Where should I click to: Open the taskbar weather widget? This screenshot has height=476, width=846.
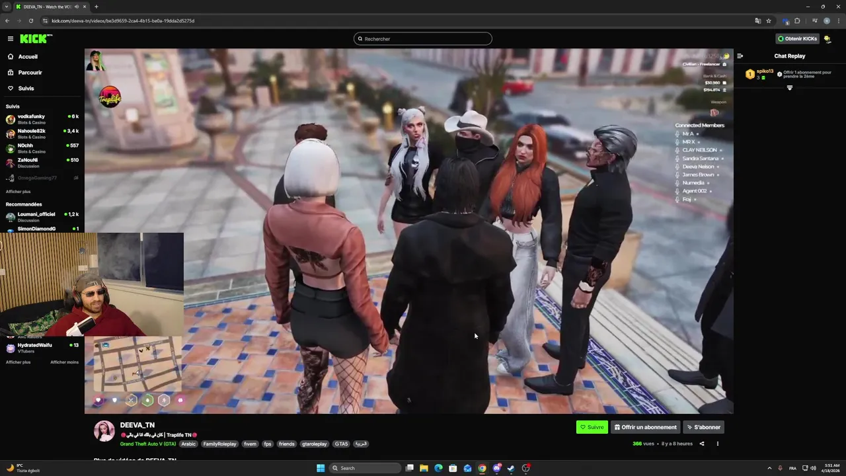click(23, 468)
